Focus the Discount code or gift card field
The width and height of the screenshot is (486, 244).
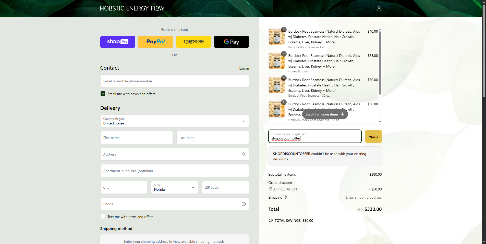315,136
